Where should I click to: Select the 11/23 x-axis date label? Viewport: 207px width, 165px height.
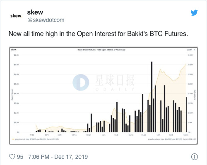[x=144, y=135]
